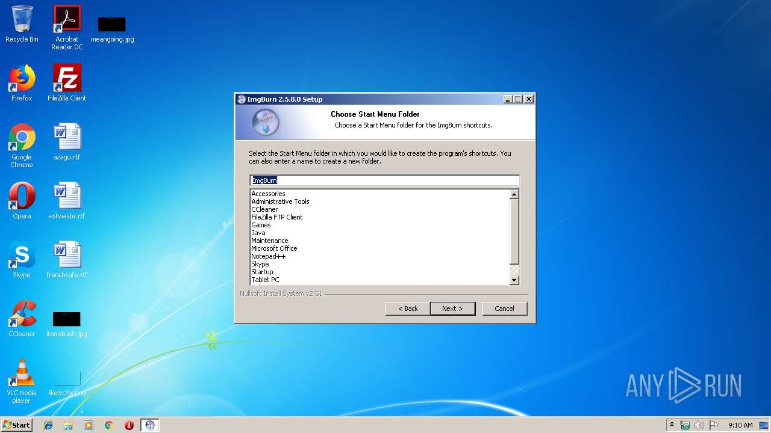771x433 pixels.
Task: Close the ImgBurn Setup window
Action: pos(529,99)
